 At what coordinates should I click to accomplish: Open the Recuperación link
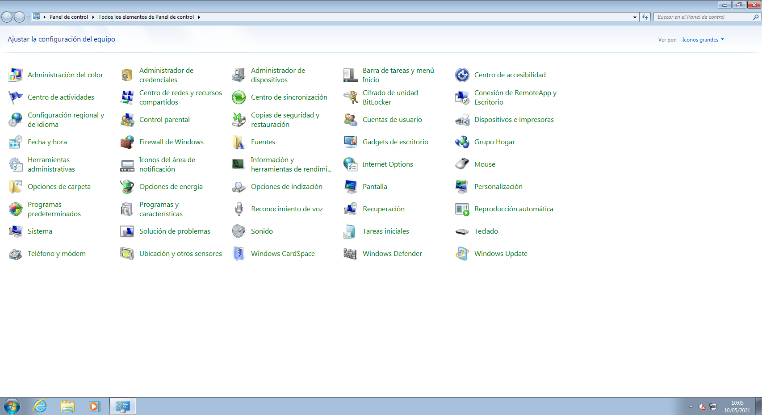click(384, 209)
